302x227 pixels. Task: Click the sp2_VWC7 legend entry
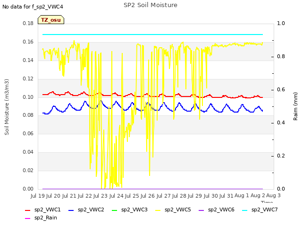(260, 210)
